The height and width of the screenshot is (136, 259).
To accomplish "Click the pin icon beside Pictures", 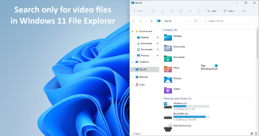I will [158, 56].
